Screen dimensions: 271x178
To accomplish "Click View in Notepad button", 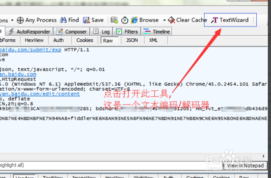I will [x=245, y=166].
